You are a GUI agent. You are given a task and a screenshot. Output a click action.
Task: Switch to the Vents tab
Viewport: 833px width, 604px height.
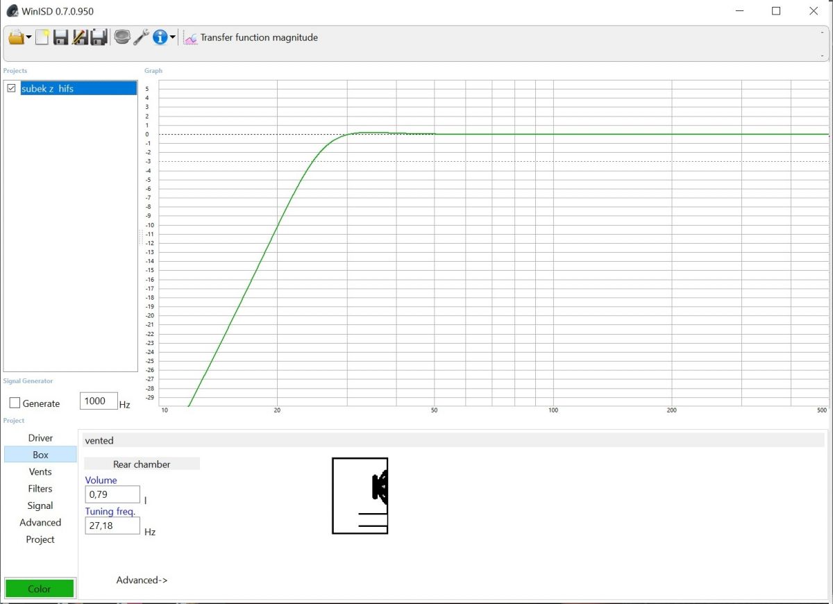[40, 472]
